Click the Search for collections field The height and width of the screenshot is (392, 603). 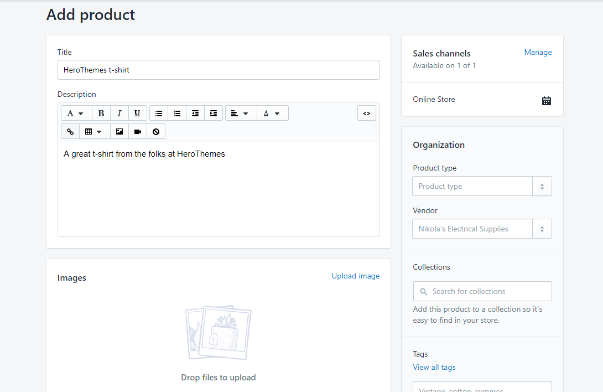(x=482, y=291)
